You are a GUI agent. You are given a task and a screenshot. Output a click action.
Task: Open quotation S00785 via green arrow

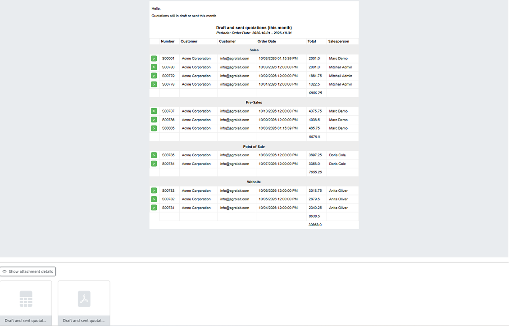(x=154, y=155)
